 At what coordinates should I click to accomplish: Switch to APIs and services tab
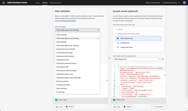(55, 3)
